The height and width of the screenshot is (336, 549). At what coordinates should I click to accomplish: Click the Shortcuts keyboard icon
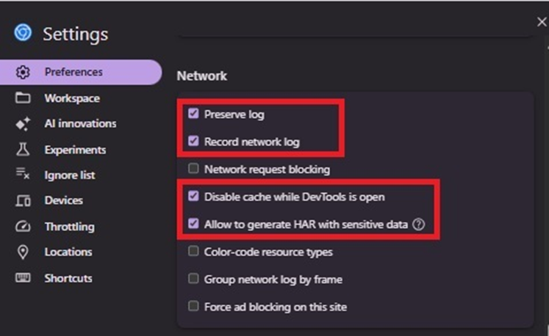23,277
